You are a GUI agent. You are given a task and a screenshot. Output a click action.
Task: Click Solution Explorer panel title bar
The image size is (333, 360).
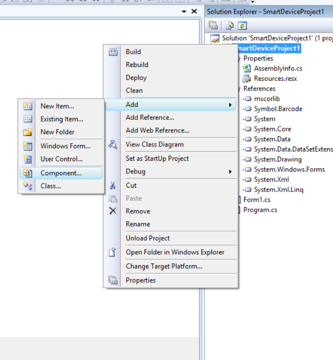point(269,12)
